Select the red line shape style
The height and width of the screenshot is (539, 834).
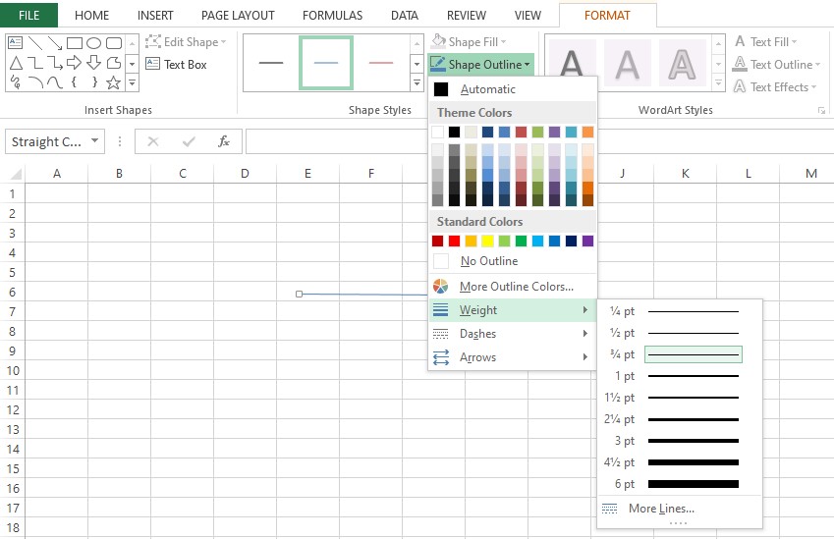(381, 63)
